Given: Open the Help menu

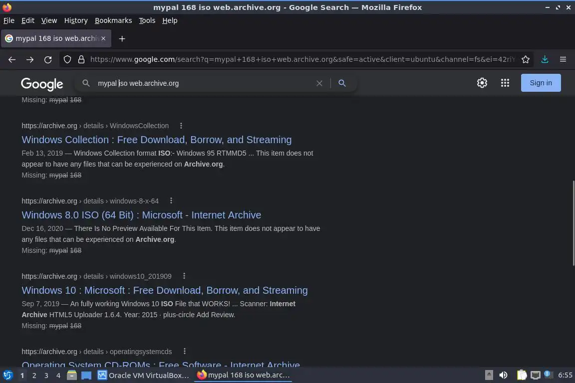Looking at the screenshot, I should [x=170, y=20].
